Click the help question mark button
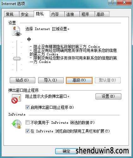This screenshot has width=133, height=158. [112, 2]
